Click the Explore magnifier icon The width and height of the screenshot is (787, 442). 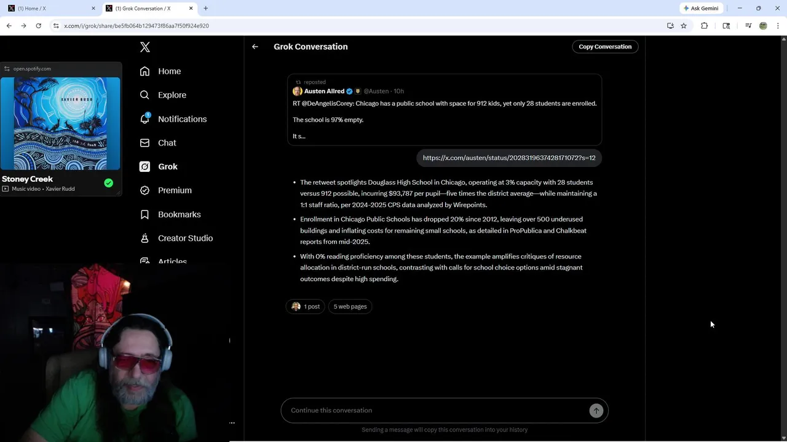point(144,95)
